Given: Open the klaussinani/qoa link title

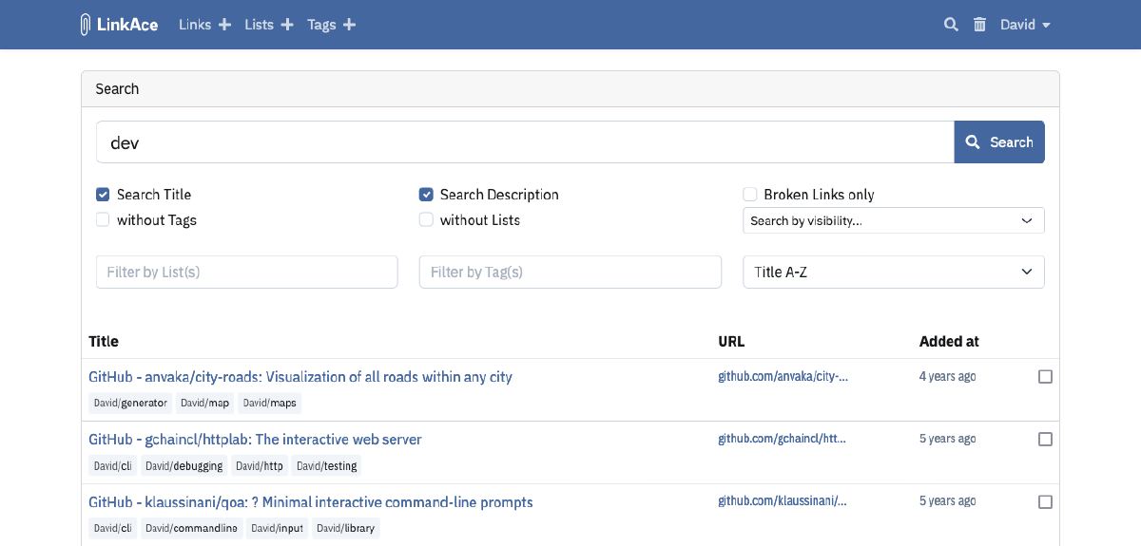Looking at the screenshot, I should click(x=311, y=502).
